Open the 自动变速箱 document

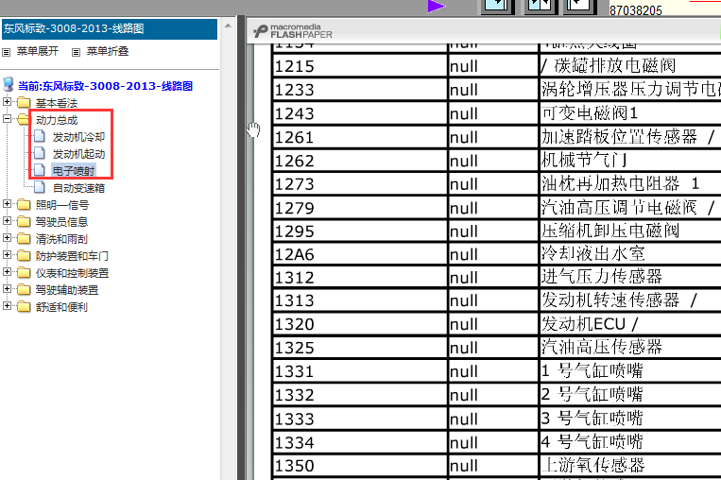coord(78,188)
